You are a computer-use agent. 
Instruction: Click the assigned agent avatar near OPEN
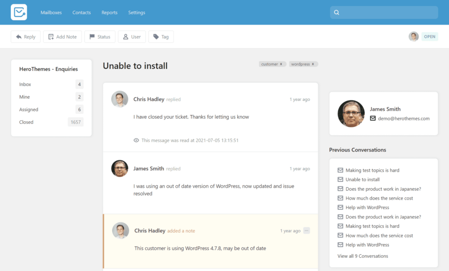point(413,37)
